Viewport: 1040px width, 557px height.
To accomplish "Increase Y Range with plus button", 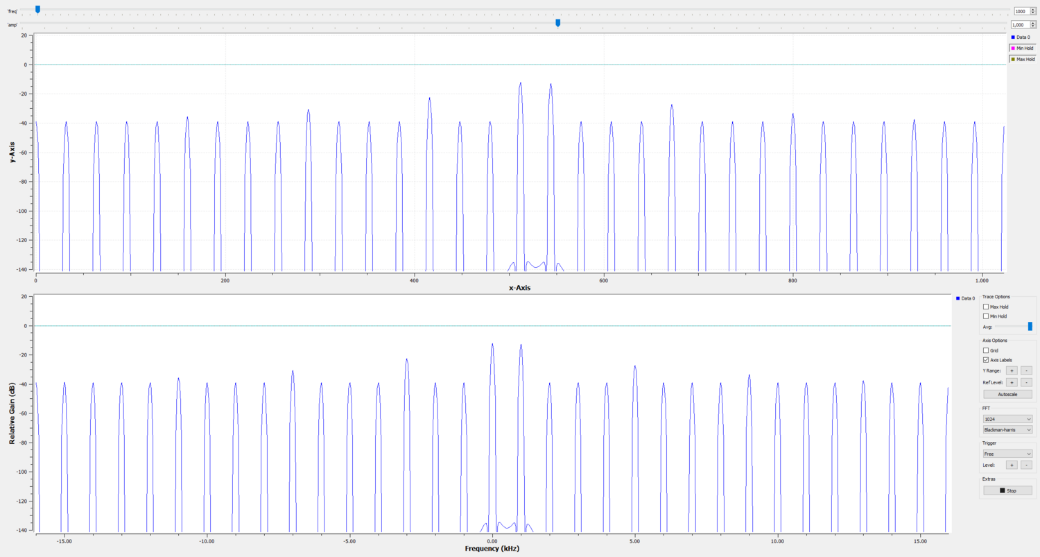I will (x=1012, y=370).
